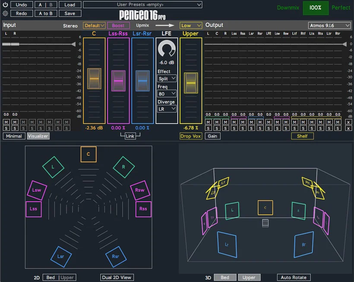Open the Diverge LR dropdown
Screen dimensions: 354x282
pos(167,109)
